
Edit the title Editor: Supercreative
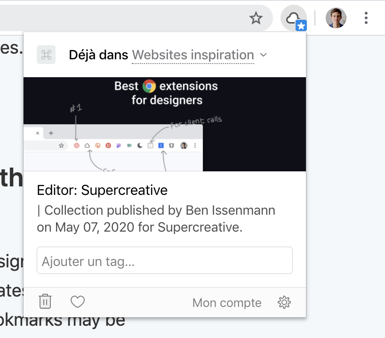[102, 190]
